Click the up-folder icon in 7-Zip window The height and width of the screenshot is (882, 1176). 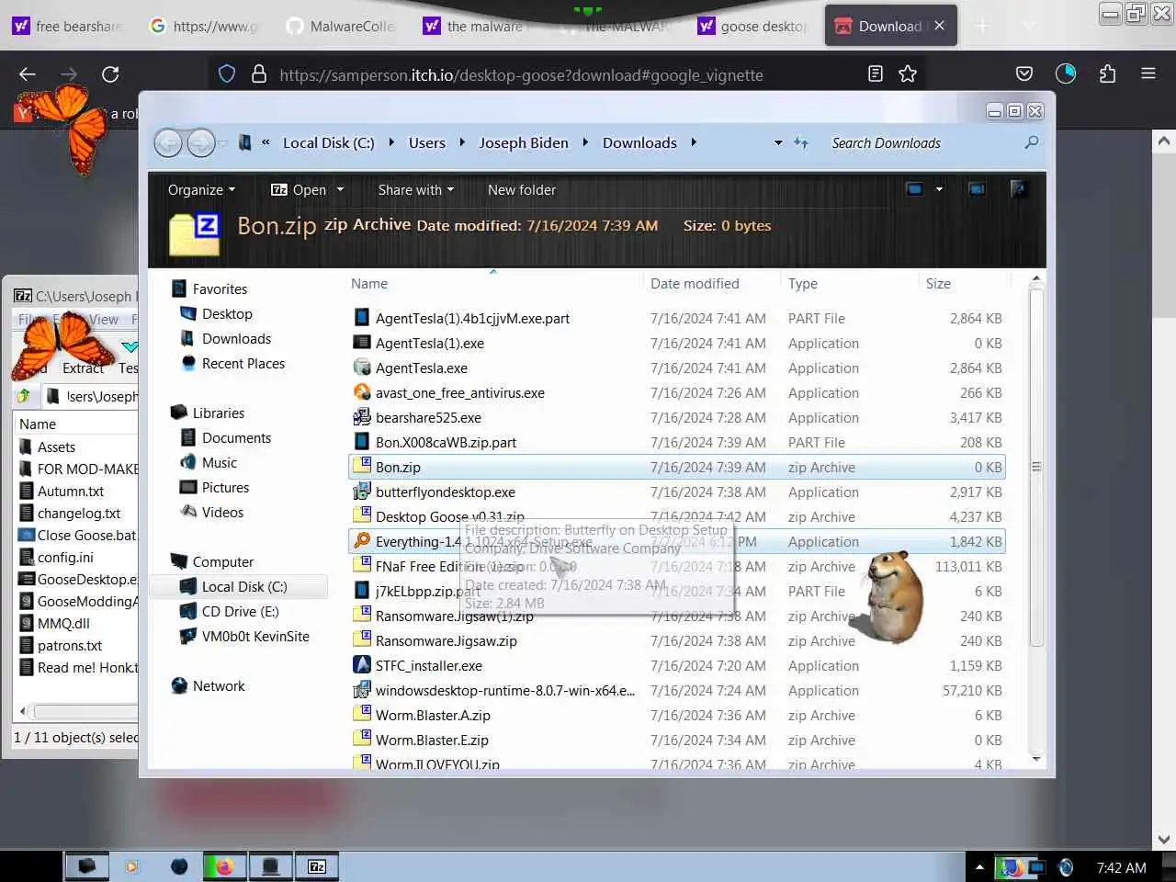(24, 396)
